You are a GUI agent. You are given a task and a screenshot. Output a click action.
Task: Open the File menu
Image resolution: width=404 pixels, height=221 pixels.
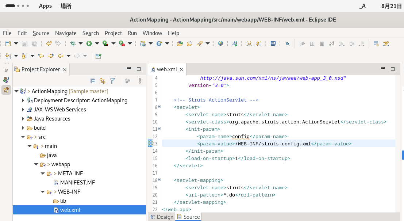tap(7, 33)
